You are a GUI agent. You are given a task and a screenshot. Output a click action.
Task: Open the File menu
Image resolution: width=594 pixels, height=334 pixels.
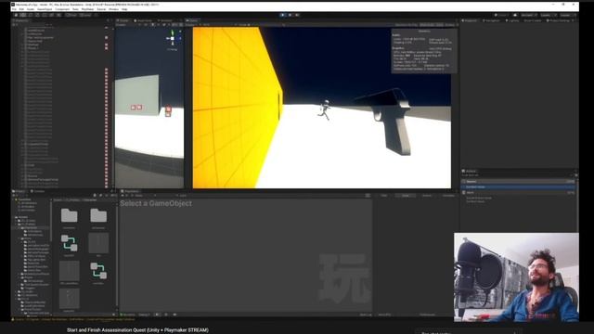(14, 9)
